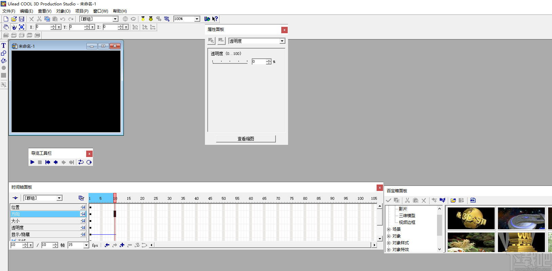Select 视频边框 in the EasyPalette tree
Image resolution: width=552 pixels, height=271 pixels.
click(407, 222)
